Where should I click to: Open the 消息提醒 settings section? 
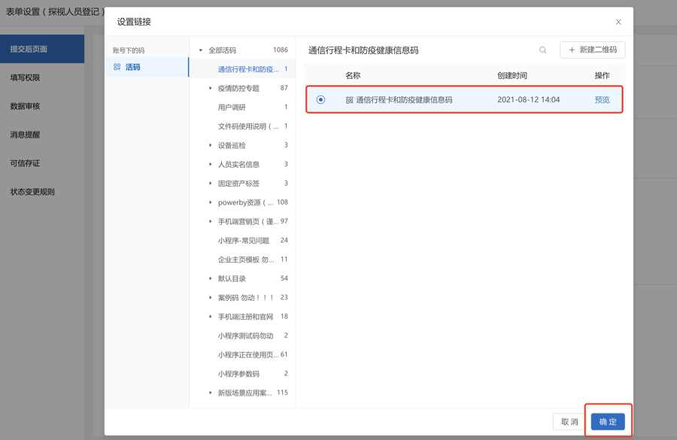tap(26, 135)
